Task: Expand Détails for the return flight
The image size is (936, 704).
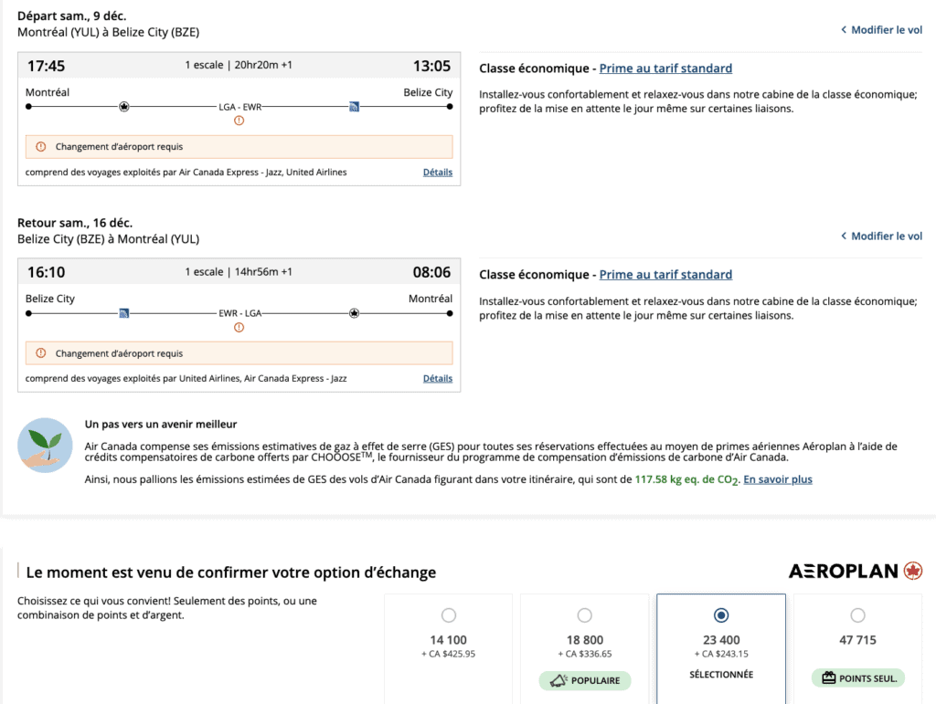Action: coord(437,379)
